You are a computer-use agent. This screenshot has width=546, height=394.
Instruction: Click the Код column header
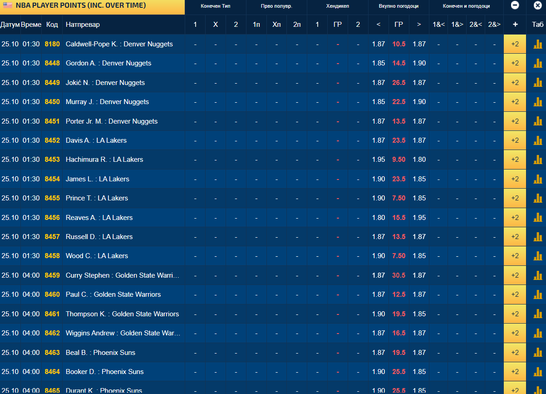52,25
